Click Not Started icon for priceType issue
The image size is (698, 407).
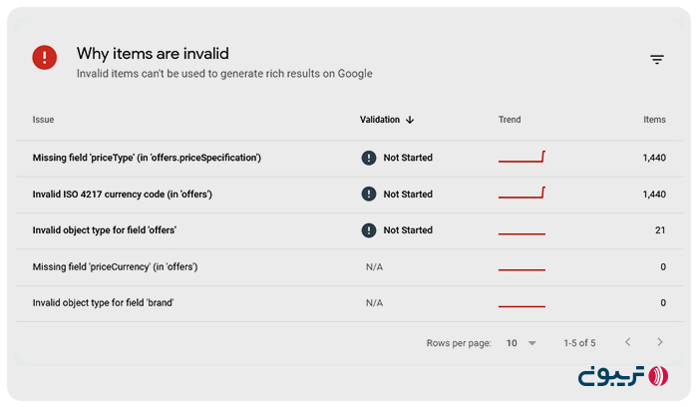pos(369,158)
